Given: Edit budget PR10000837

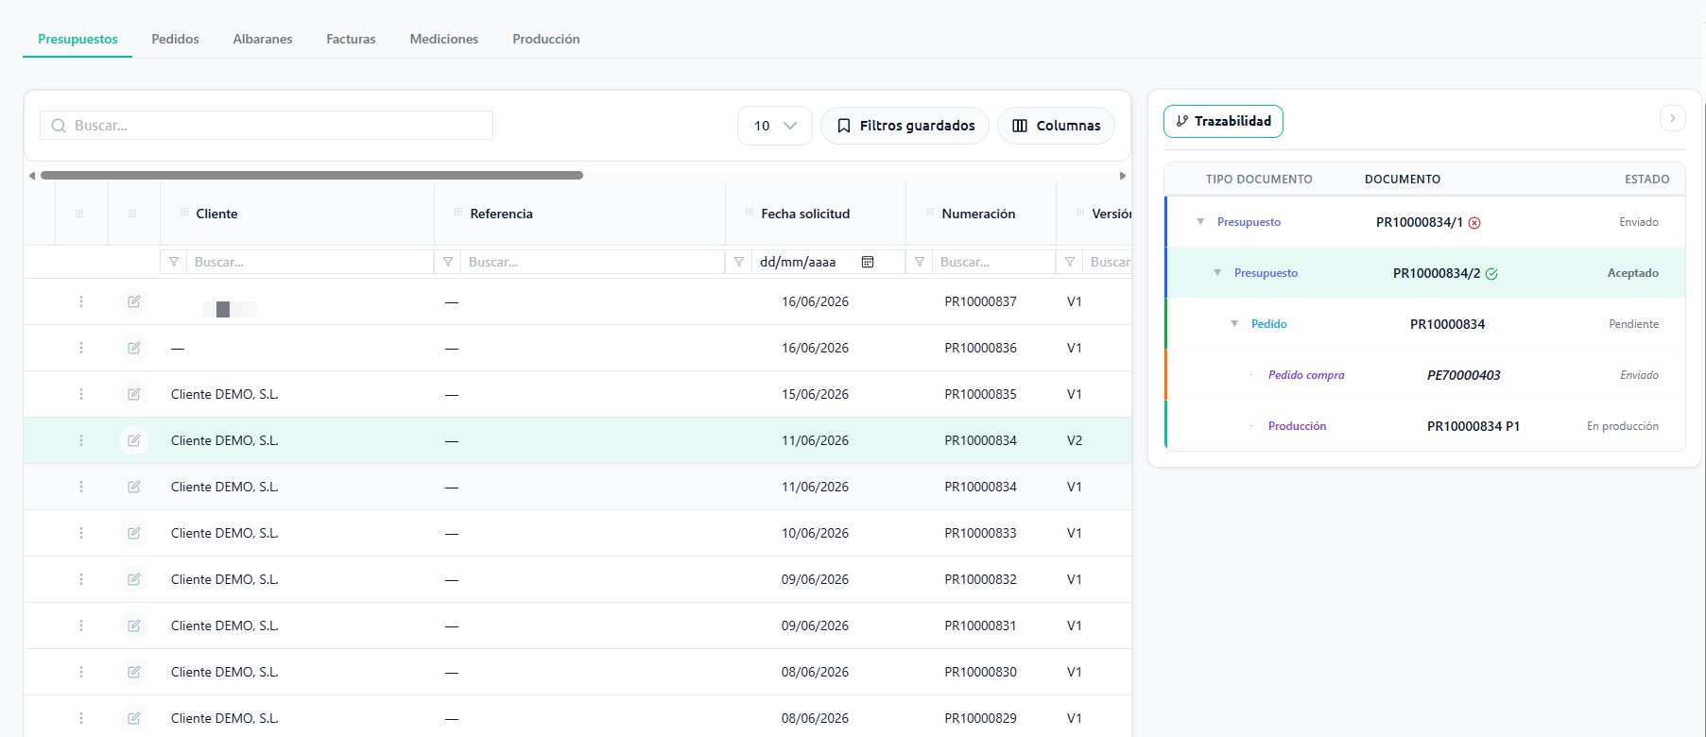Looking at the screenshot, I should 134,301.
